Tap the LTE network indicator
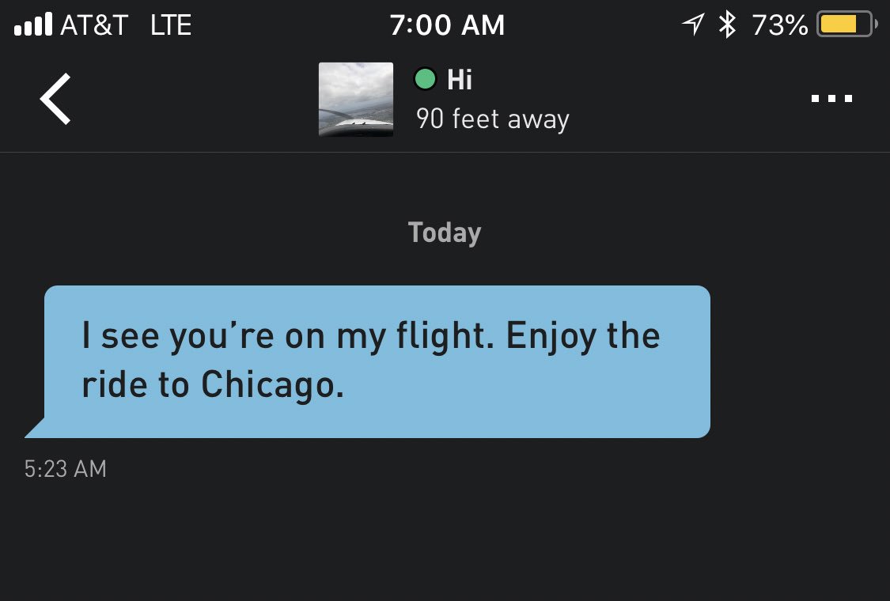This screenshot has width=890, height=601. coord(171,25)
